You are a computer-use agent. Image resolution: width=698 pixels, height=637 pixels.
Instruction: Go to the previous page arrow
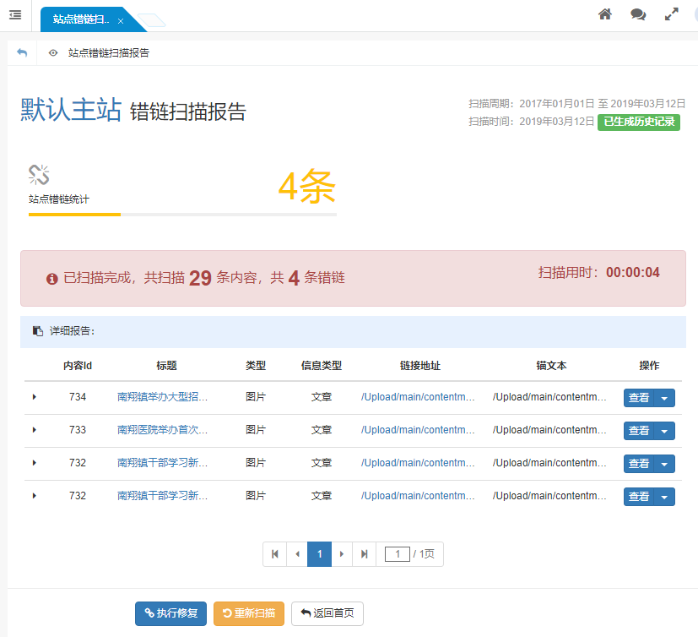[297, 554]
